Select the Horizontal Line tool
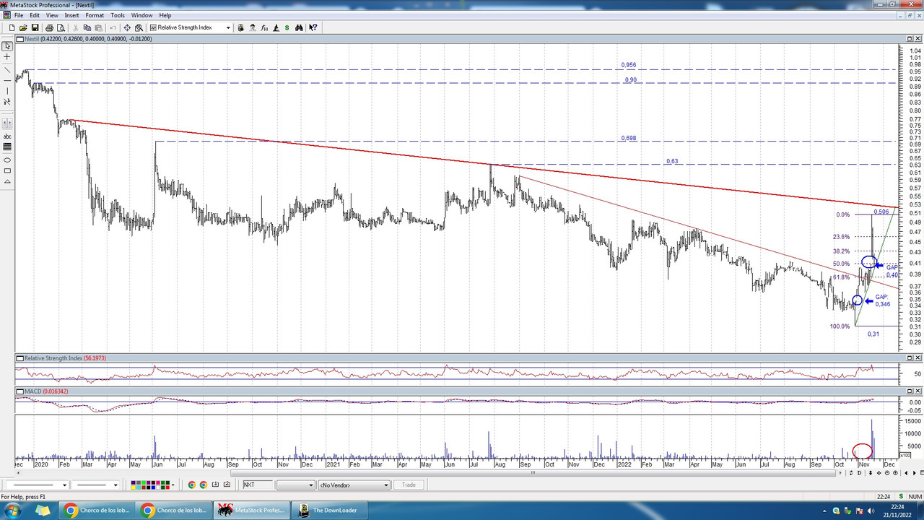 pyautogui.click(x=7, y=79)
